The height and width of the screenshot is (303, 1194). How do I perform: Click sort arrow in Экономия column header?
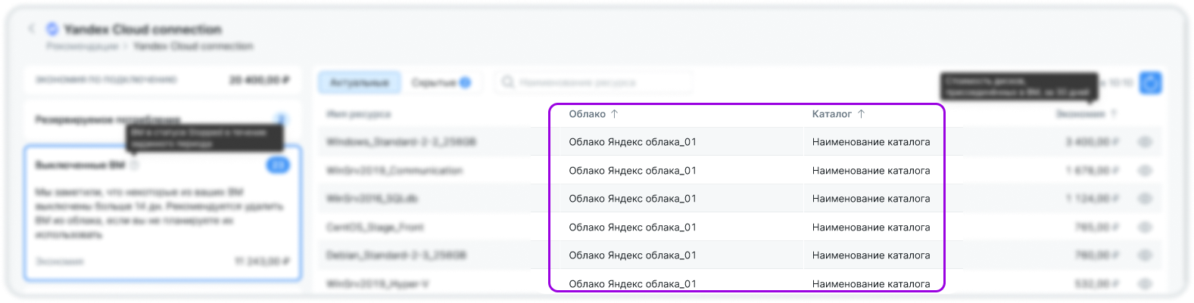pyautogui.click(x=1113, y=114)
